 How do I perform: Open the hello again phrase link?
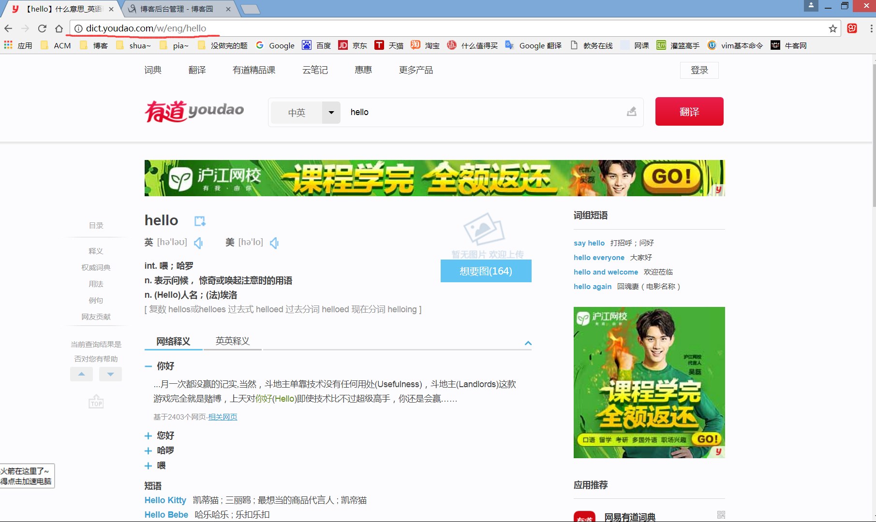point(593,287)
